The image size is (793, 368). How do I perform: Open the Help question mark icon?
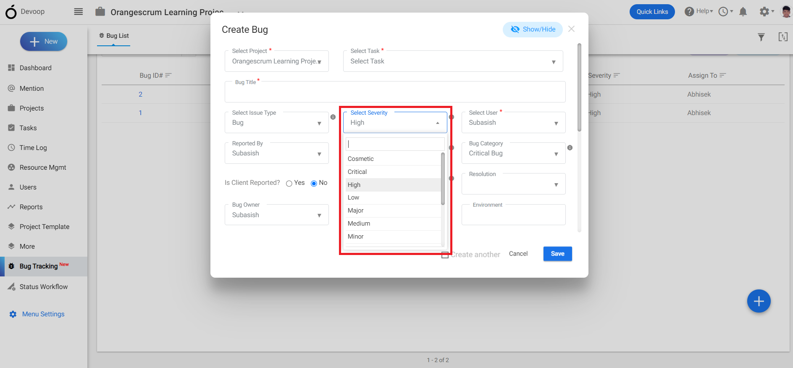pos(689,11)
